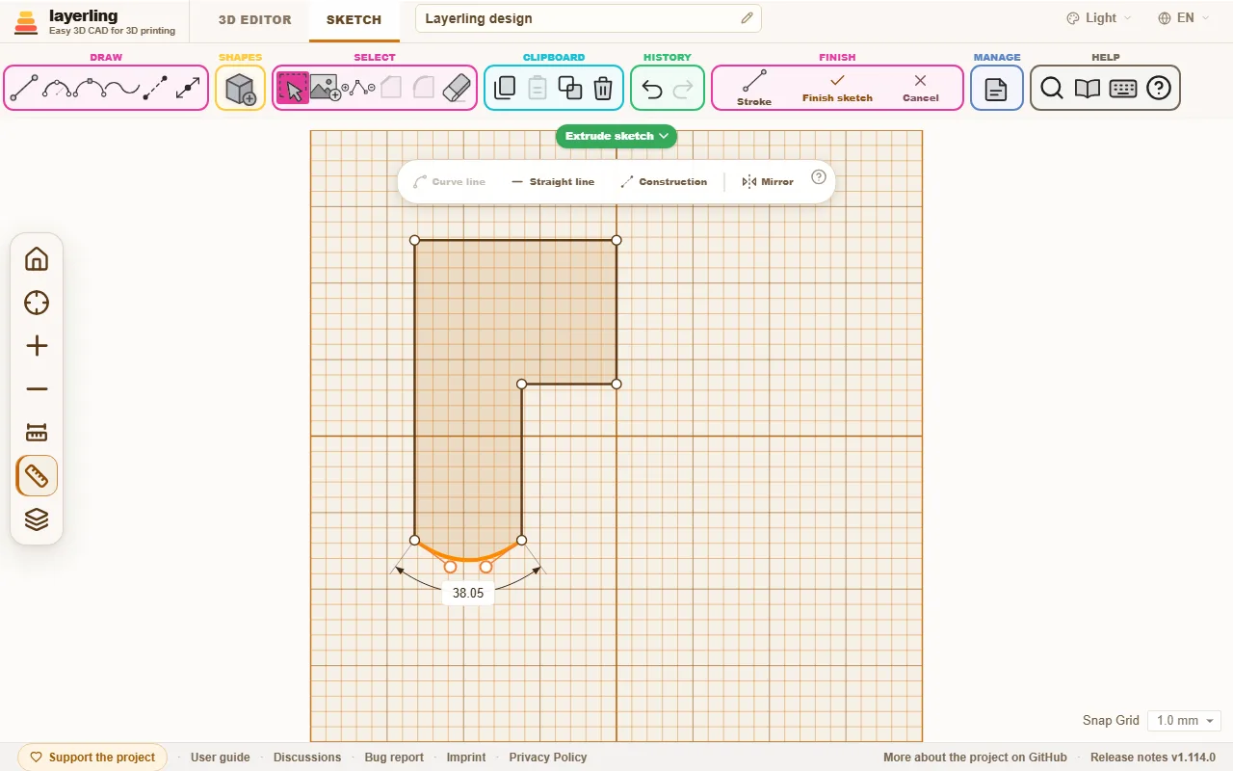Pick the dashed construction line tool

pos(155,89)
